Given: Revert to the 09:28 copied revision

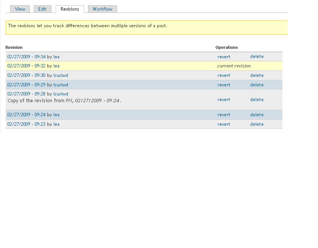Looking at the screenshot, I should [x=224, y=99].
